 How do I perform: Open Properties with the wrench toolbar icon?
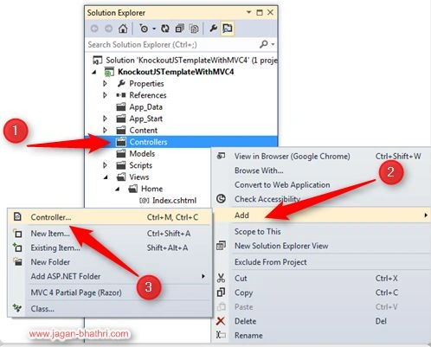click(x=213, y=29)
